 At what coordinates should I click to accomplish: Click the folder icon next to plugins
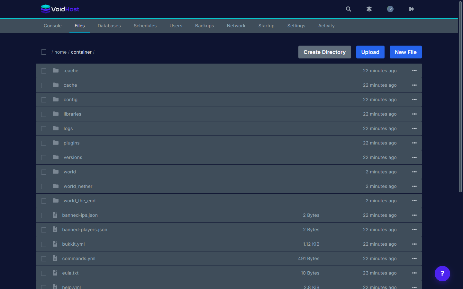(x=56, y=143)
